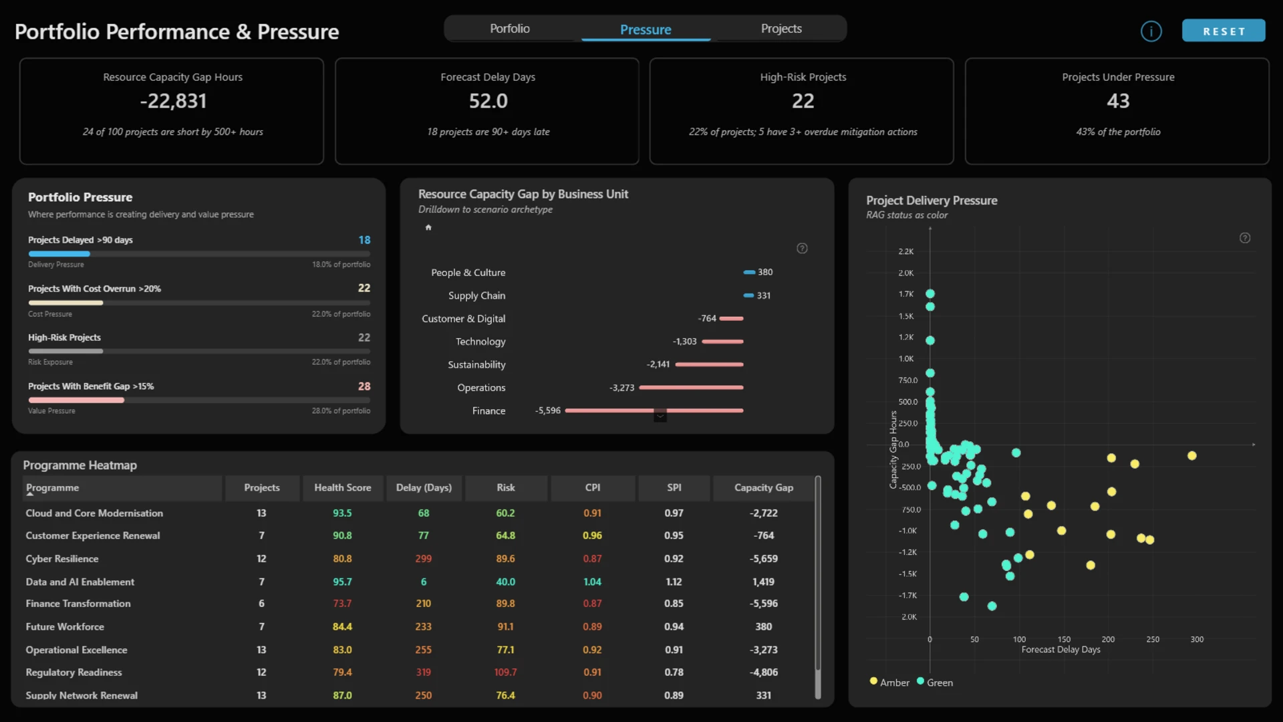
Task: Click the Projects Under Pressure card
Action: (1117, 111)
